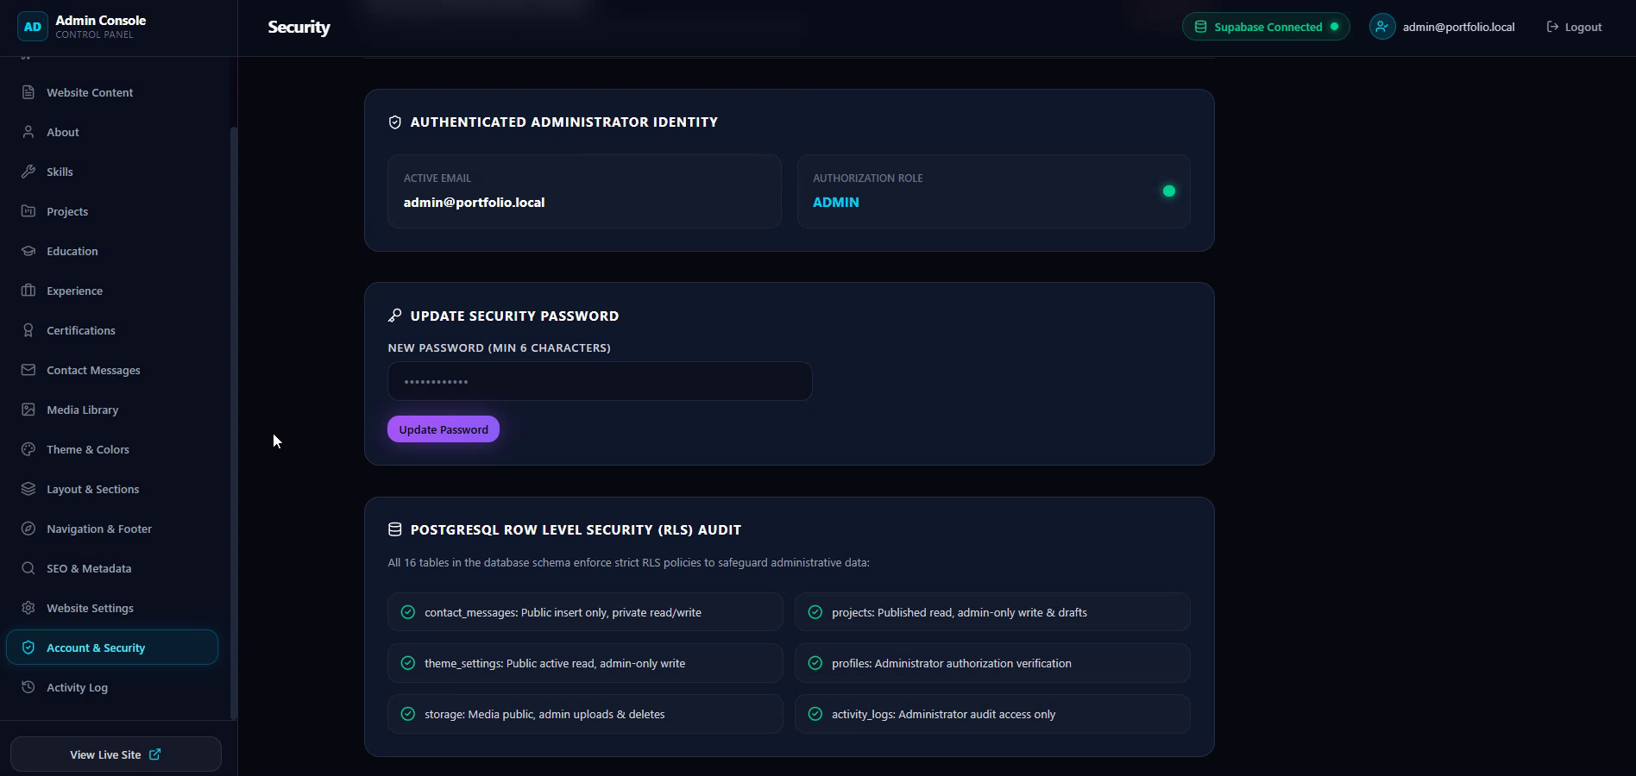The height and width of the screenshot is (776, 1636).
Task: Click the theme_settings policy entry
Action: [585, 663]
